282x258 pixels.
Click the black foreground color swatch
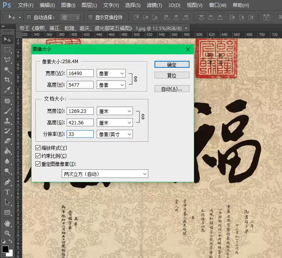pyautogui.click(x=5, y=248)
